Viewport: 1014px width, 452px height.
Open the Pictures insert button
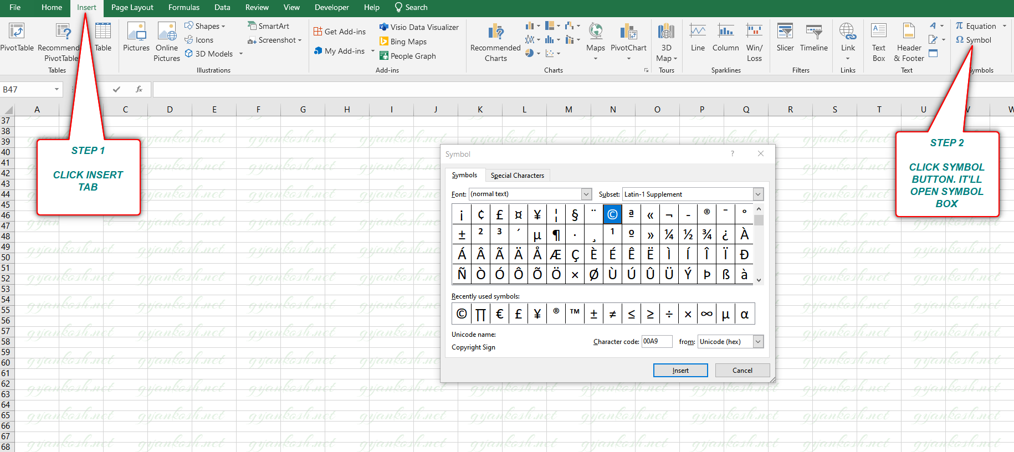136,37
